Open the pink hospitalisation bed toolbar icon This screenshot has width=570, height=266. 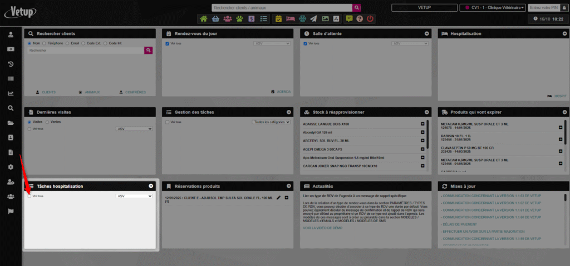290,18
